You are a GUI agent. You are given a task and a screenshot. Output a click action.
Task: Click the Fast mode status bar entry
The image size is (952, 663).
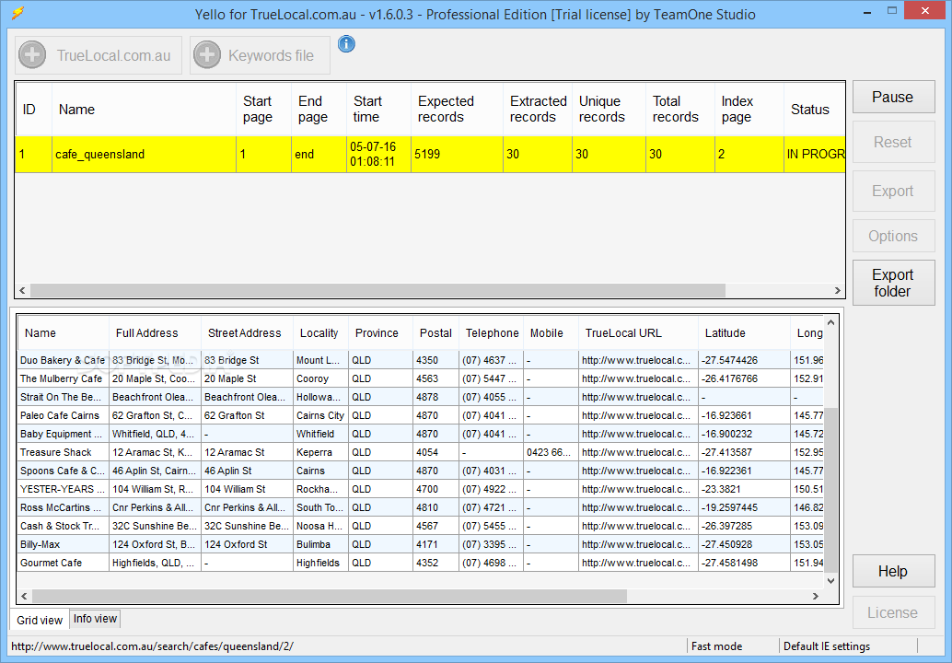tap(716, 646)
